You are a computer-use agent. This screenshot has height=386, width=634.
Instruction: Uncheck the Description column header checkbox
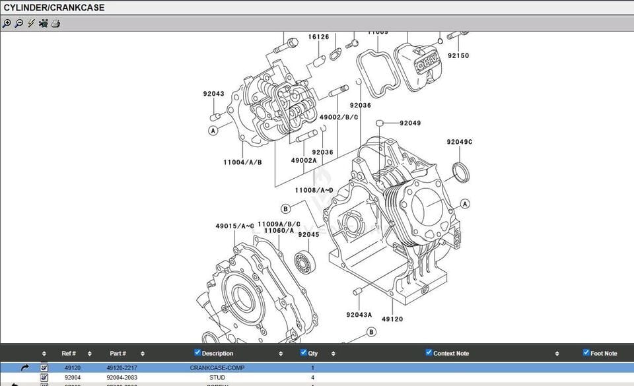(x=196, y=353)
